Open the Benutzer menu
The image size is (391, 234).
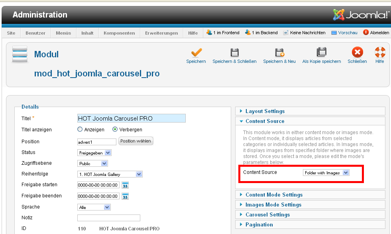tap(35, 33)
